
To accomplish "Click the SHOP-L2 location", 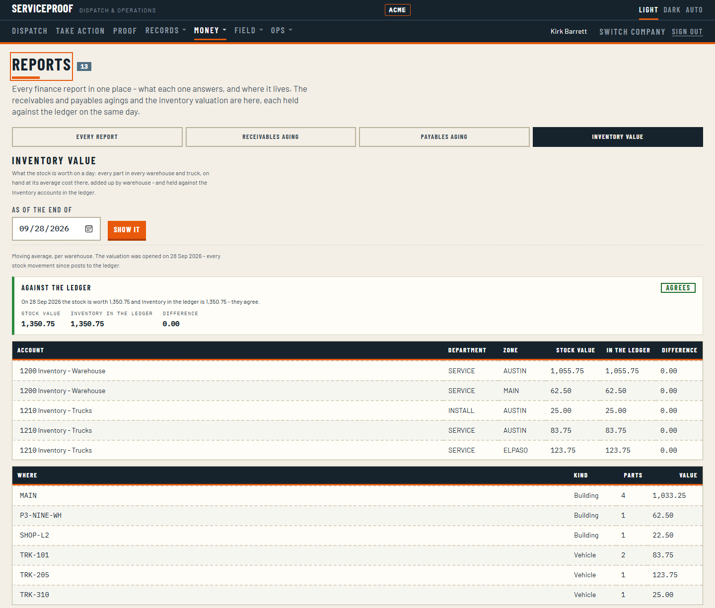I will (34, 535).
